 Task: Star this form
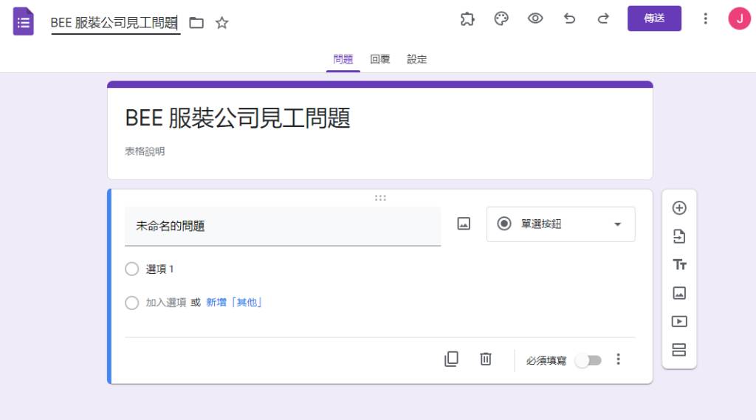(x=221, y=23)
